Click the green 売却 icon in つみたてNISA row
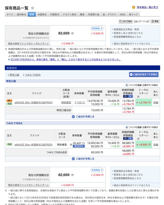This screenshot has width=164, height=205. (9, 145)
